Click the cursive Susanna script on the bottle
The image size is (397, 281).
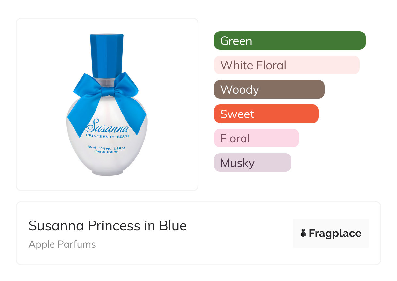108,126
